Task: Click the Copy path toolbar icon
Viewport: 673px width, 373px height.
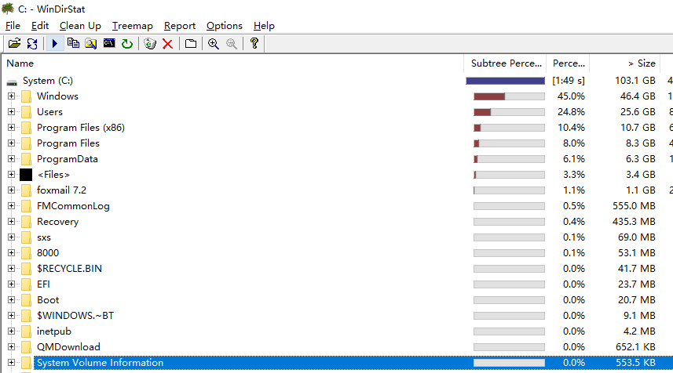Action: click(73, 43)
